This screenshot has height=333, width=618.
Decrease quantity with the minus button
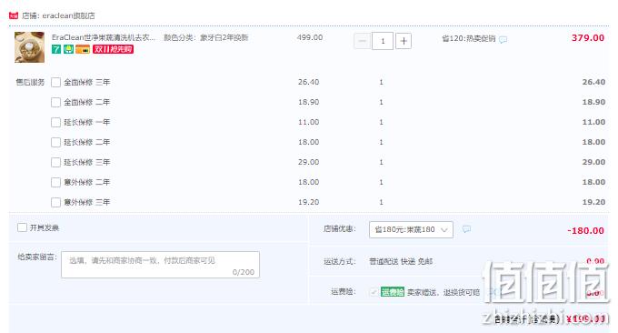363,41
